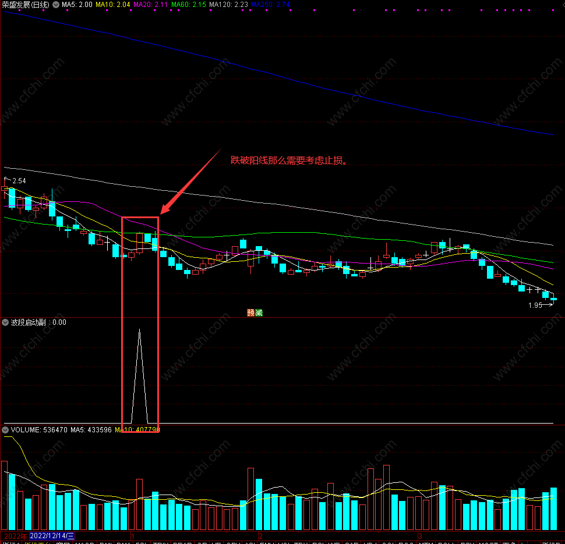Expand the 波段启动副 indicator settings arrow

tap(5, 322)
